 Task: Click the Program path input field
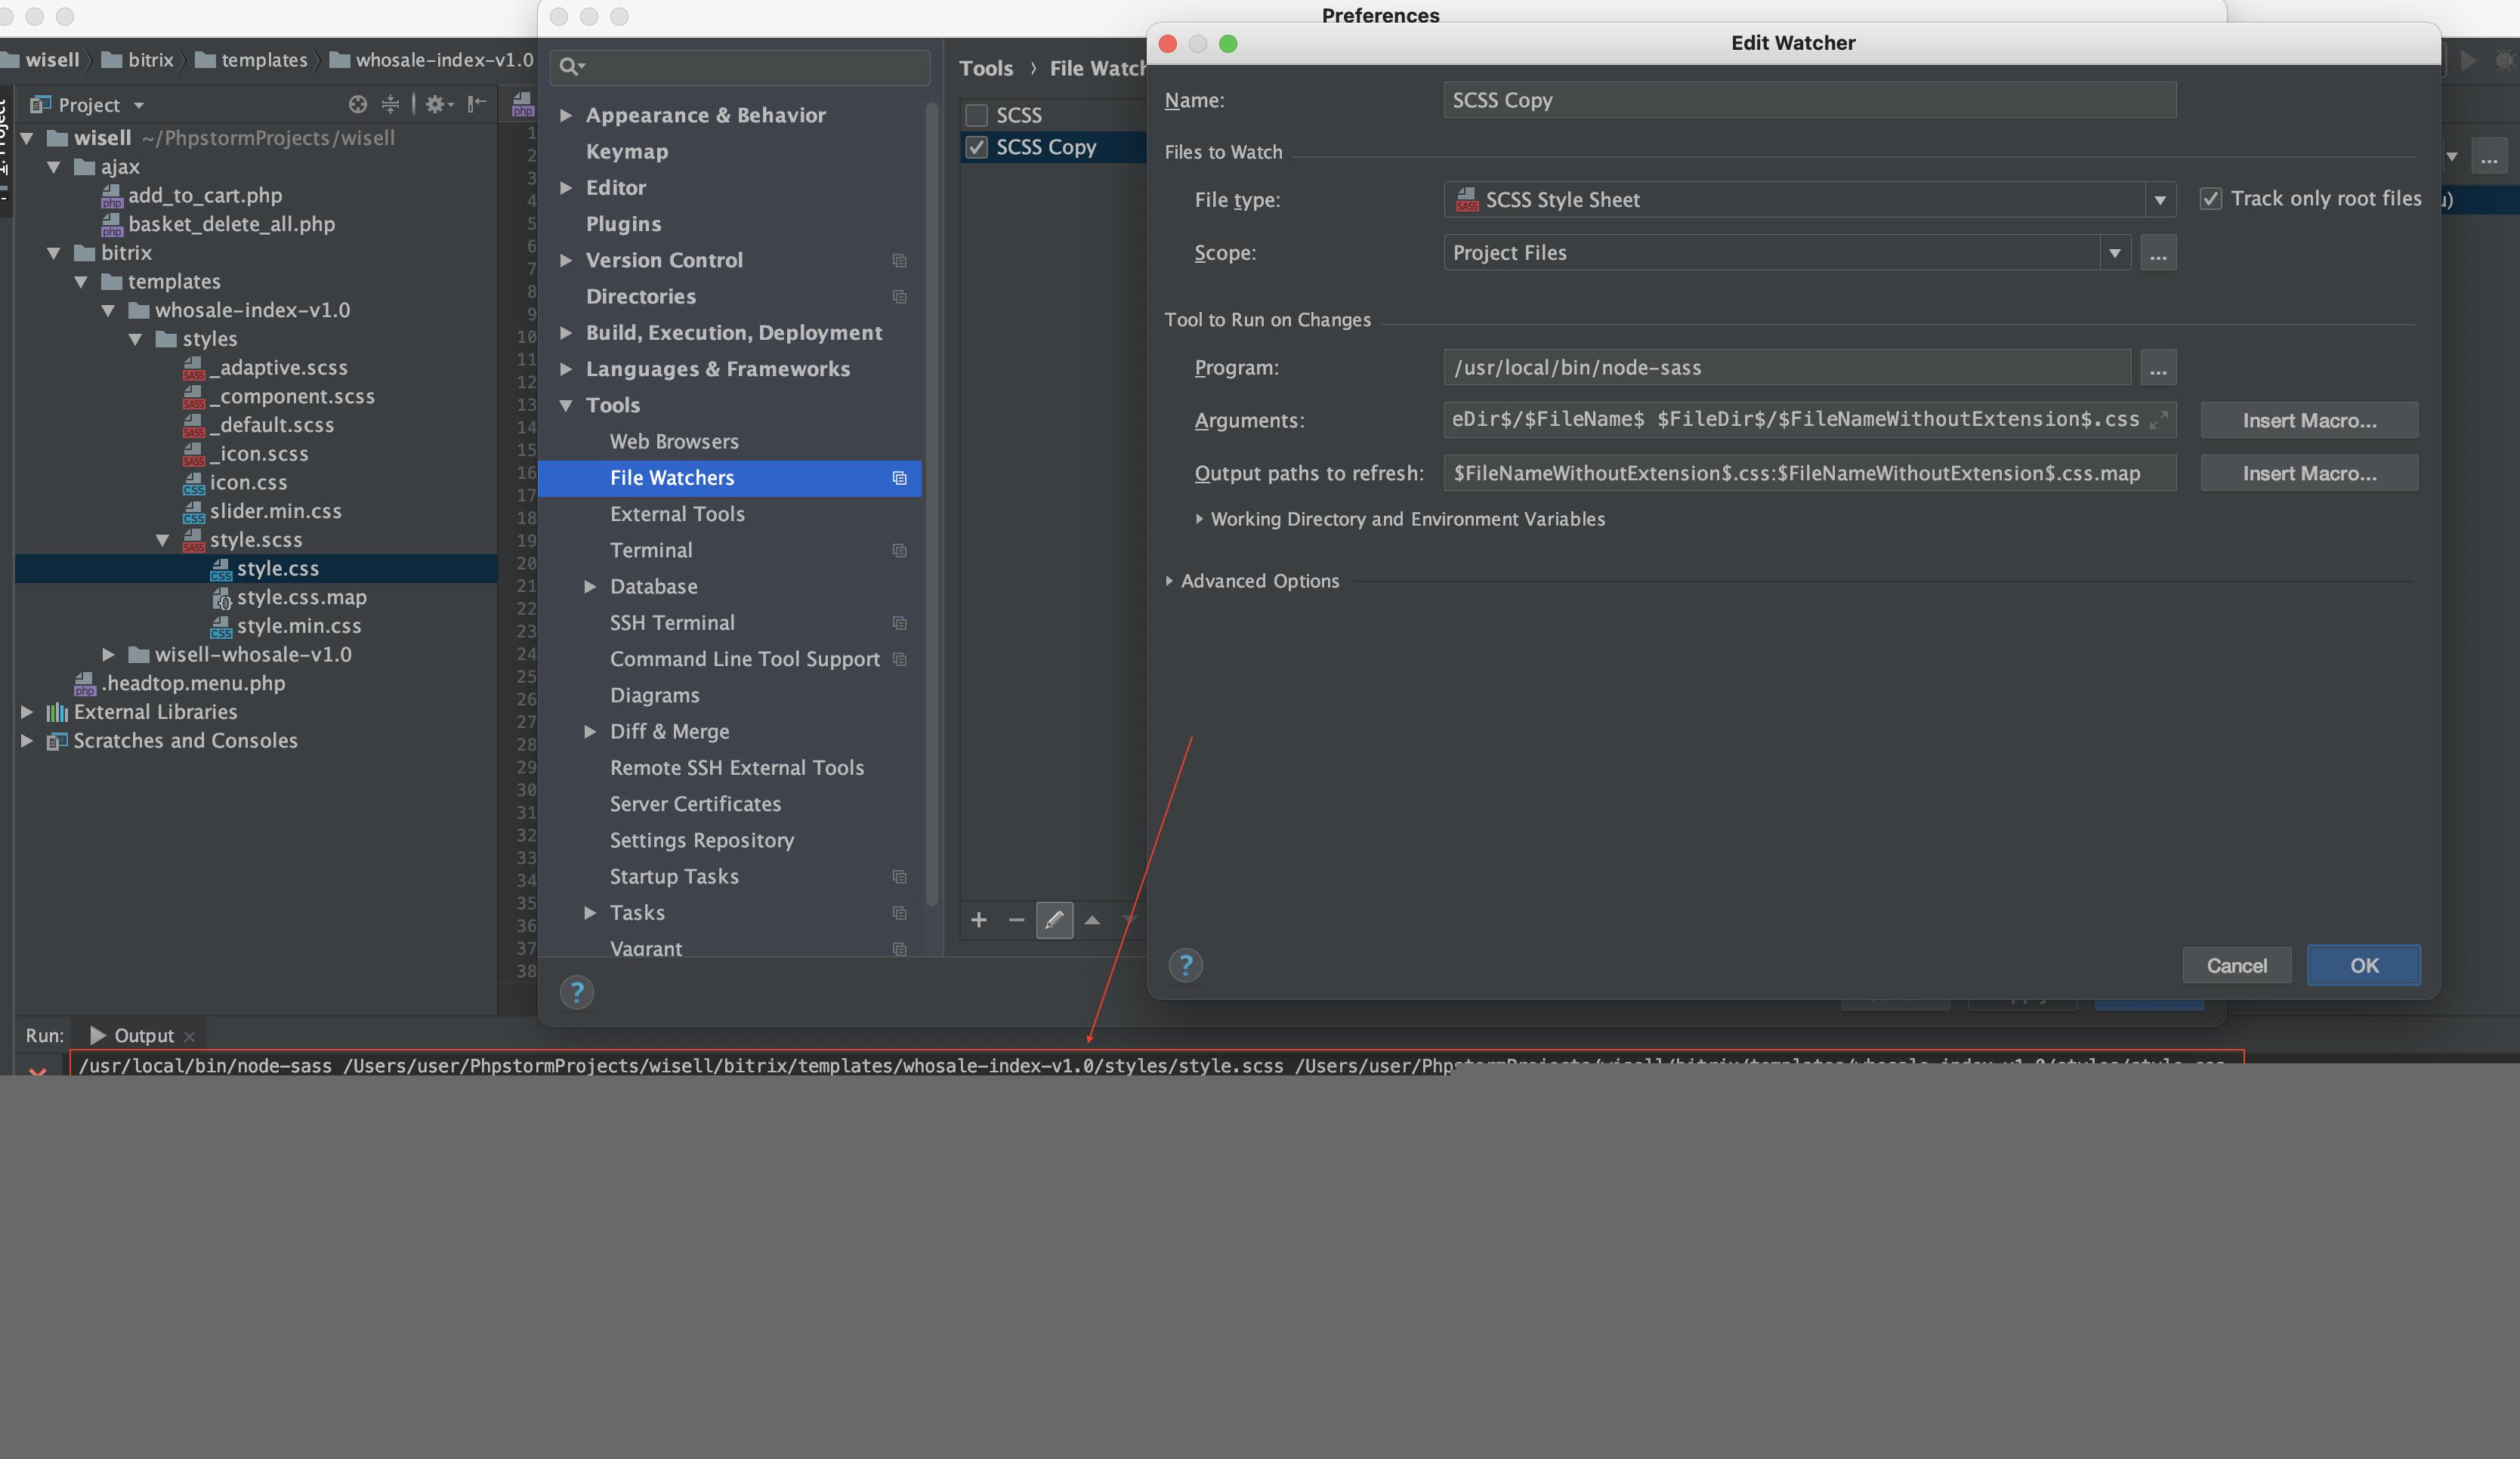[x=1787, y=368]
